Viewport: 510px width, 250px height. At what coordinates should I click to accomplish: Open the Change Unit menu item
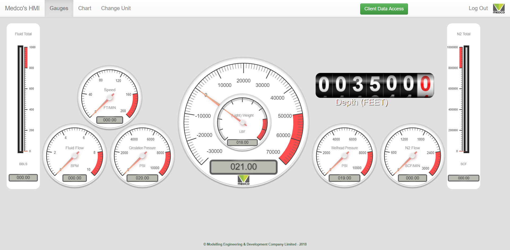[116, 8]
